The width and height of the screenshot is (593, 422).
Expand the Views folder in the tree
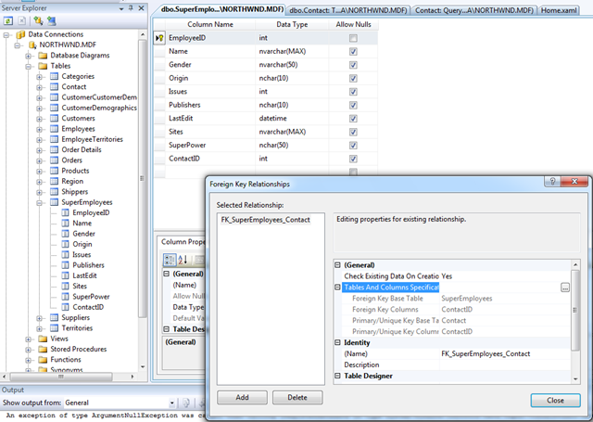tap(29, 339)
